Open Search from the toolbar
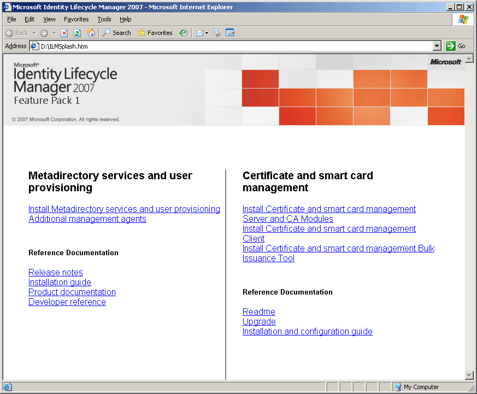477x394 pixels. [x=117, y=33]
